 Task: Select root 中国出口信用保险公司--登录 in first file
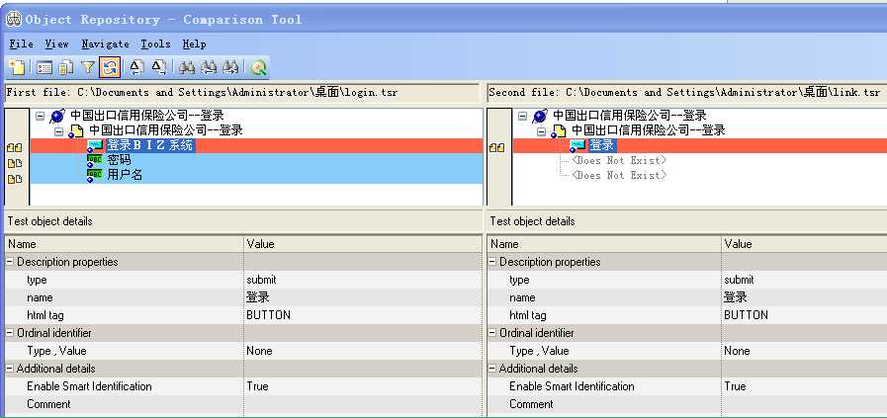coord(147,116)
